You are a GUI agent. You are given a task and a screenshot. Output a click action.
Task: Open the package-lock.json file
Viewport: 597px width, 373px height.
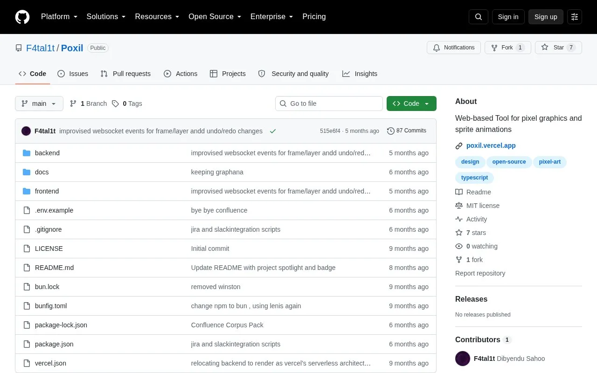pos(61,325)
